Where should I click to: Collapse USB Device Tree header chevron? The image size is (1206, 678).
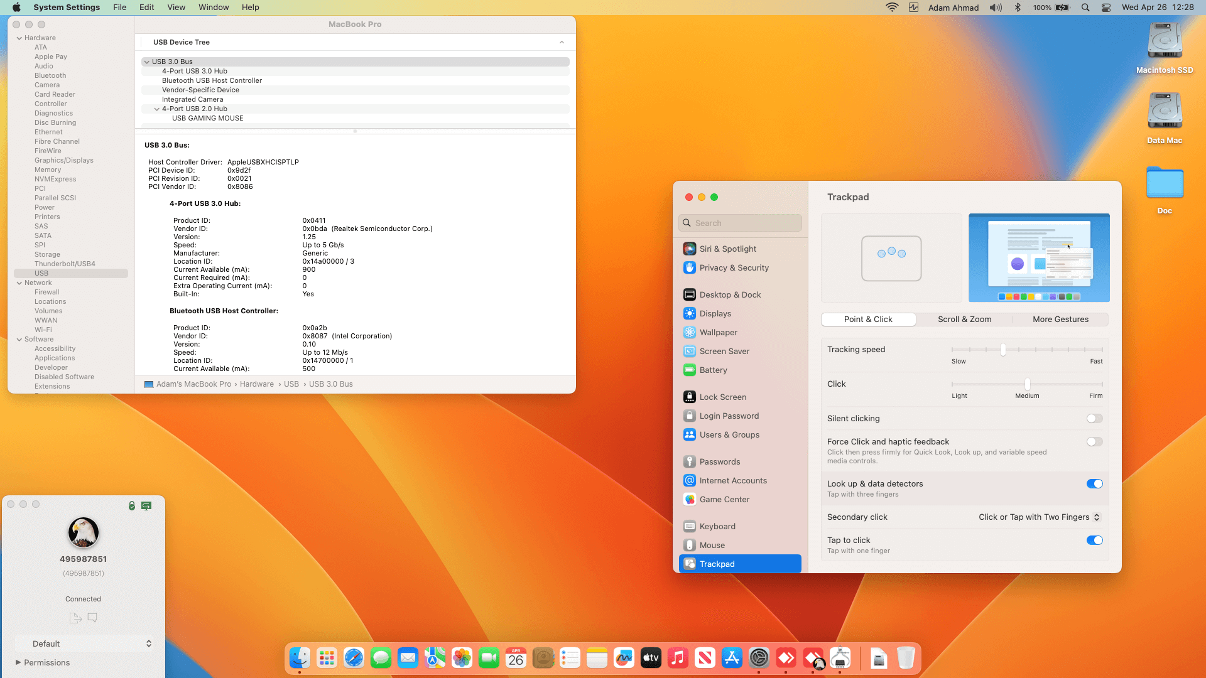[x=562, y=42]
